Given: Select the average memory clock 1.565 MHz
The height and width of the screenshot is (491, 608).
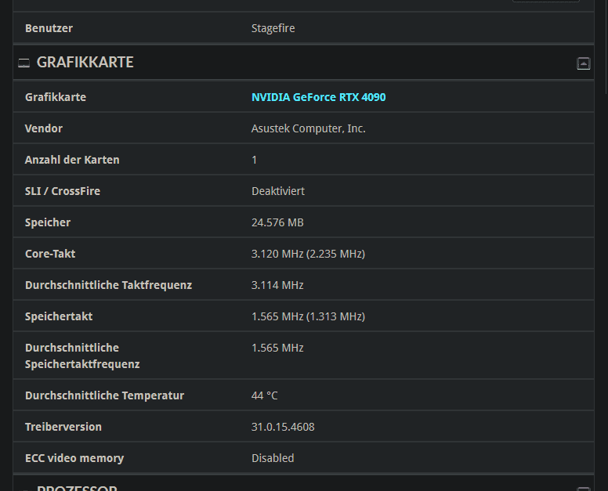Looking at the screenshot, I should click(x=277, y=348).
